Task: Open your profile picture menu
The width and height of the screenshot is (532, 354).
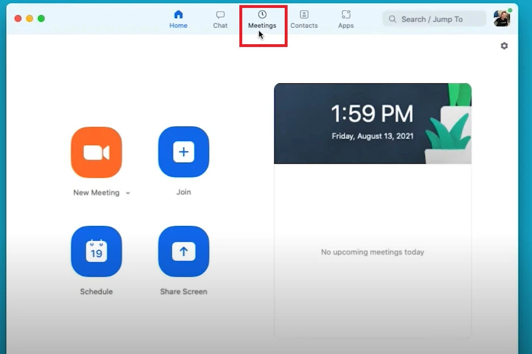Action: coord(501,19)
